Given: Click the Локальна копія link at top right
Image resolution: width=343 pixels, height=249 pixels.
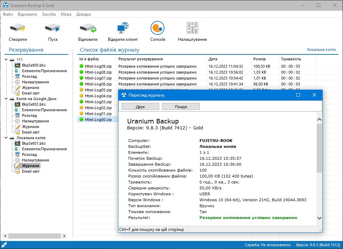Looking at the screenshot, I should (321, 50).
